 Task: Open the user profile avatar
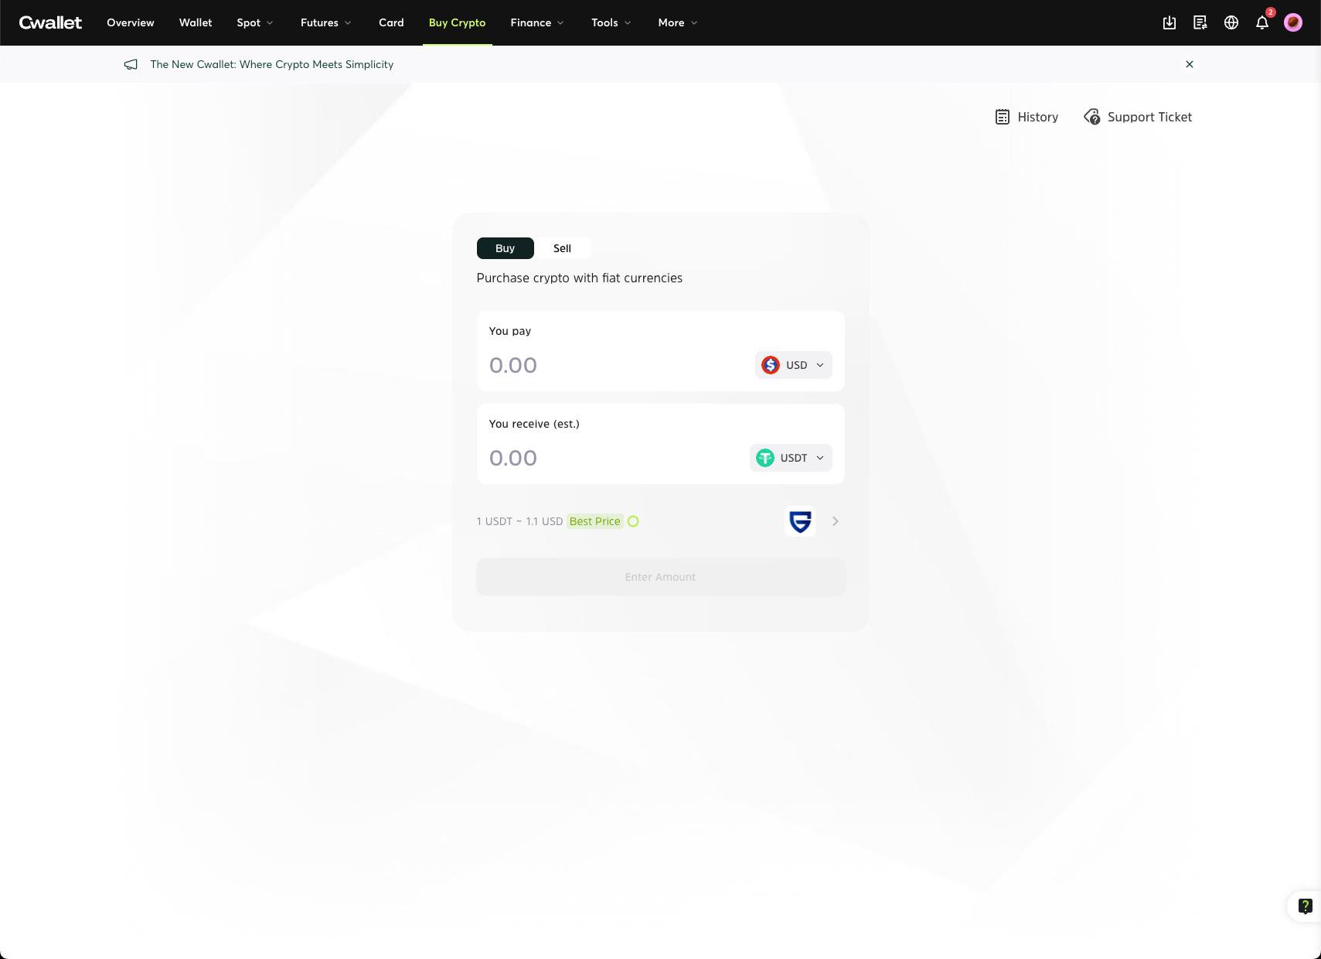[x=1293, y=22]
